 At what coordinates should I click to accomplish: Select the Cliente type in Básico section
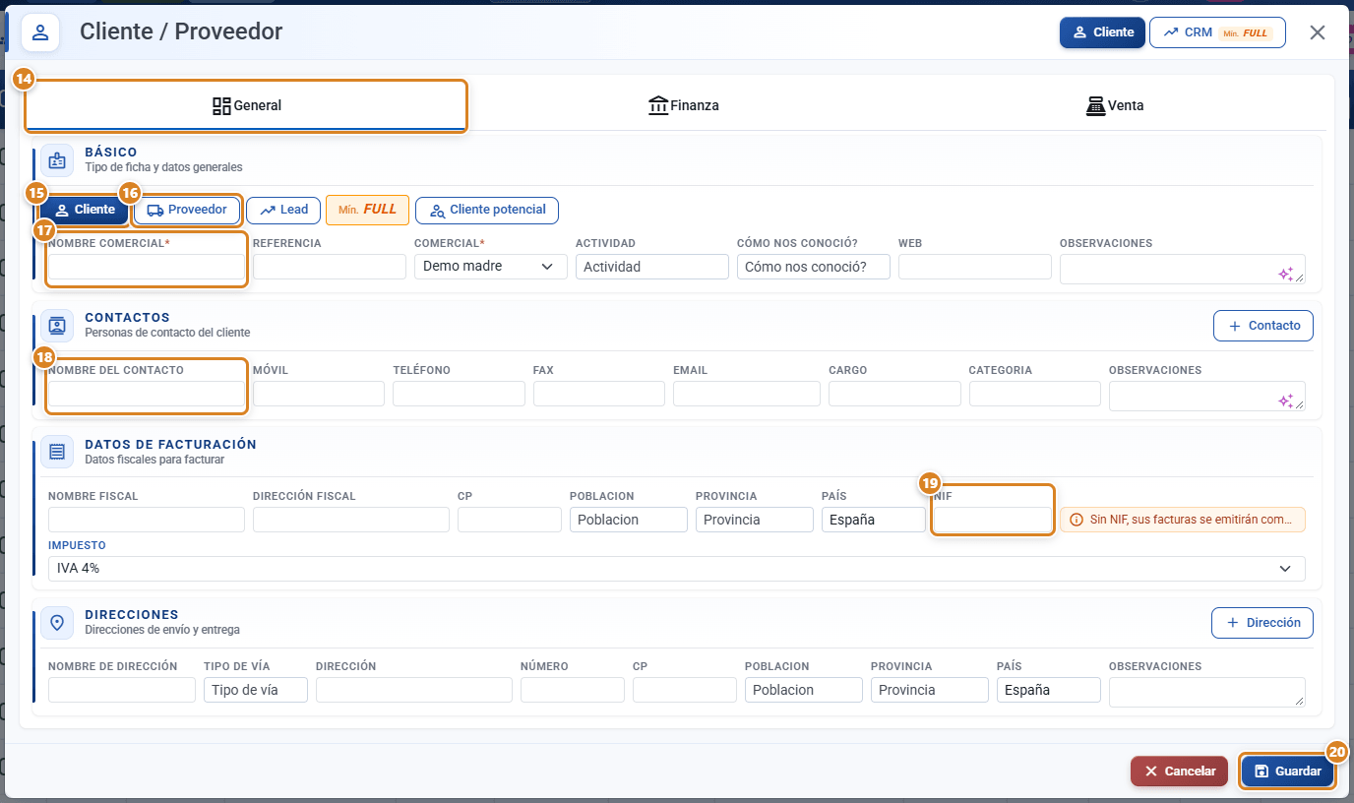click(x=85, y=210)
